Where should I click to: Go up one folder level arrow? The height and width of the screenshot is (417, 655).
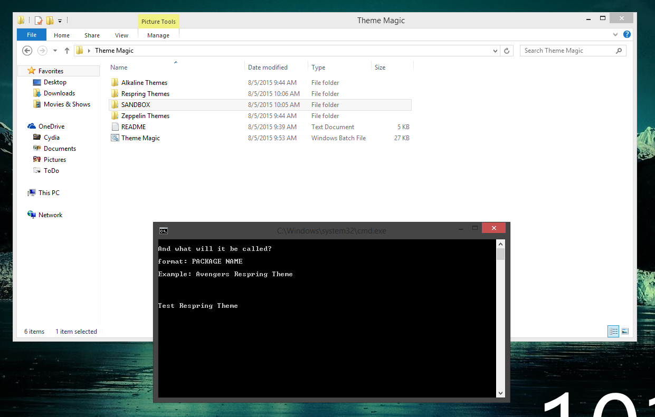(x=67, y=51)
